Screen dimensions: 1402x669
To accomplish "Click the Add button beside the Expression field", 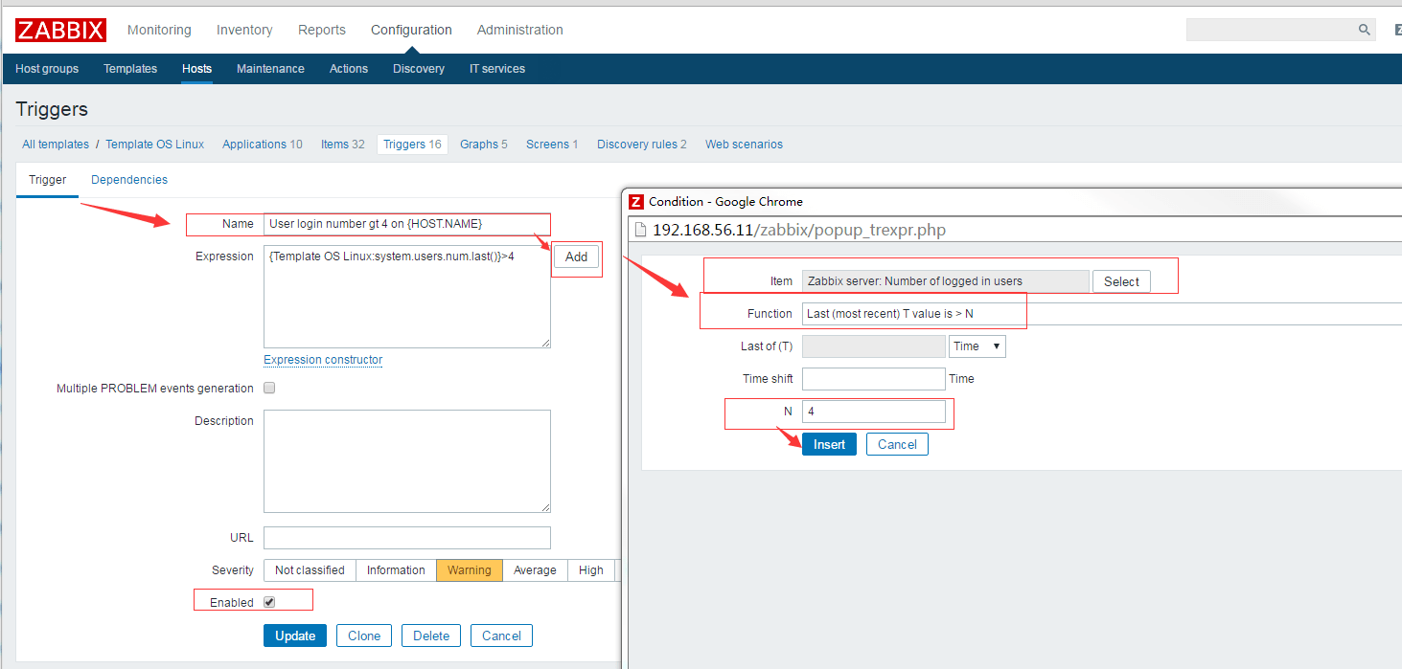I will pyautogui.click(x=575, y=256).
